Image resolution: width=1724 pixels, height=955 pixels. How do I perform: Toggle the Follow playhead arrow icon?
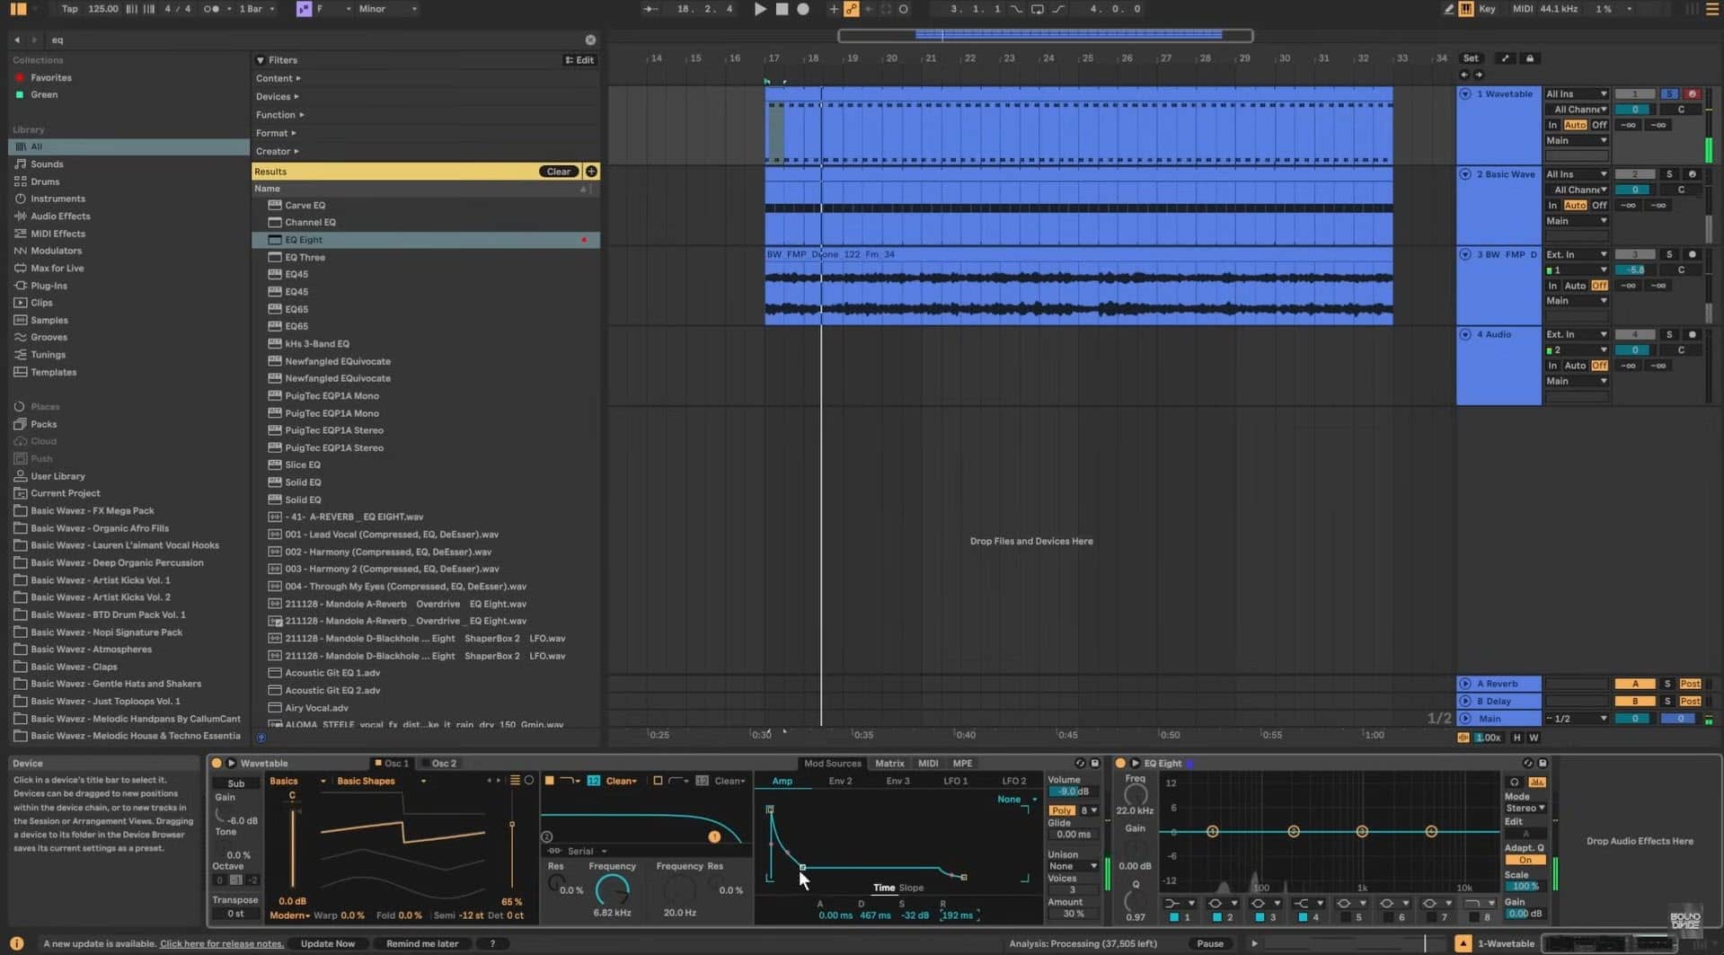pos(649,9)
